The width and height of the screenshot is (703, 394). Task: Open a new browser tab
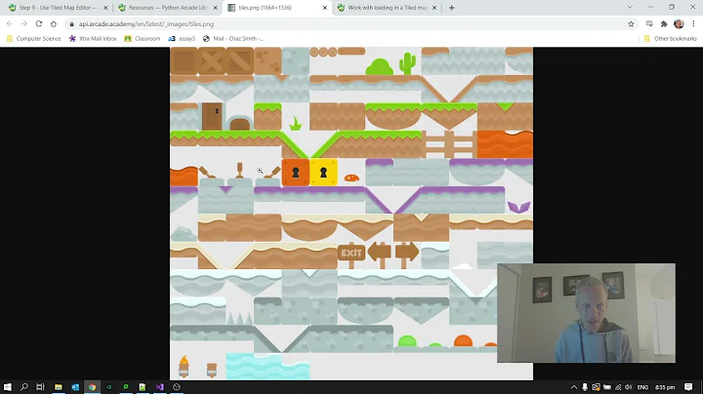pos(451,8)
